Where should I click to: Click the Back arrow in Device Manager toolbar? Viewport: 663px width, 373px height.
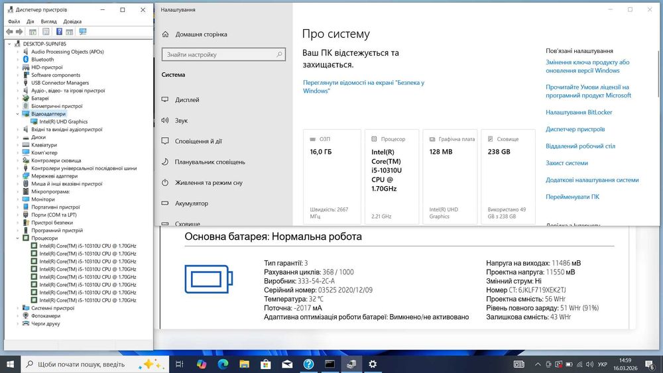(x=9, y=32)
